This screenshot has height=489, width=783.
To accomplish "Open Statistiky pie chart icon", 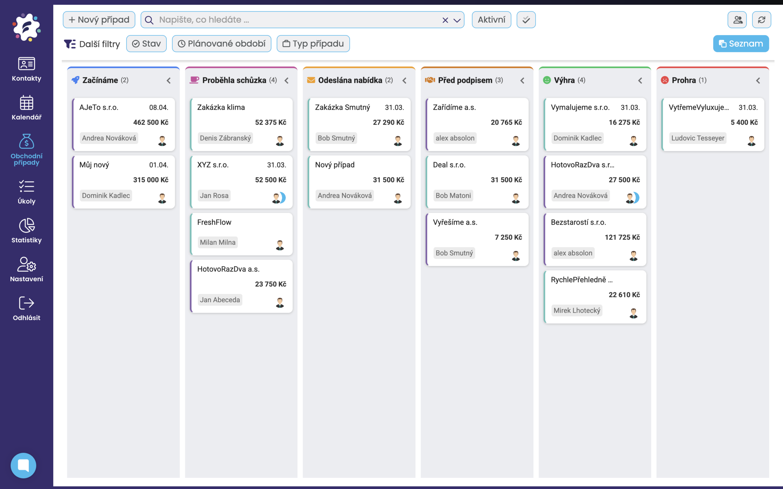I will pos(26,230).
